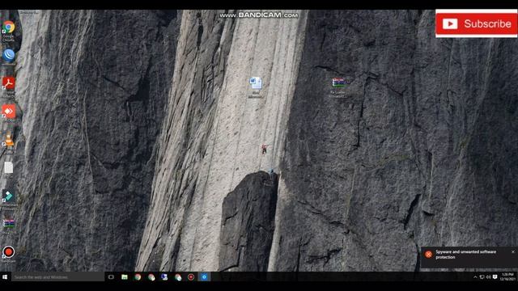Select the Word document in desktop center
Screen dimensions: 518x291
[x=256, y=83]
